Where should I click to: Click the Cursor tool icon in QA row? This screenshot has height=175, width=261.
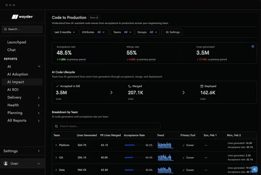(x=183, y=157)
